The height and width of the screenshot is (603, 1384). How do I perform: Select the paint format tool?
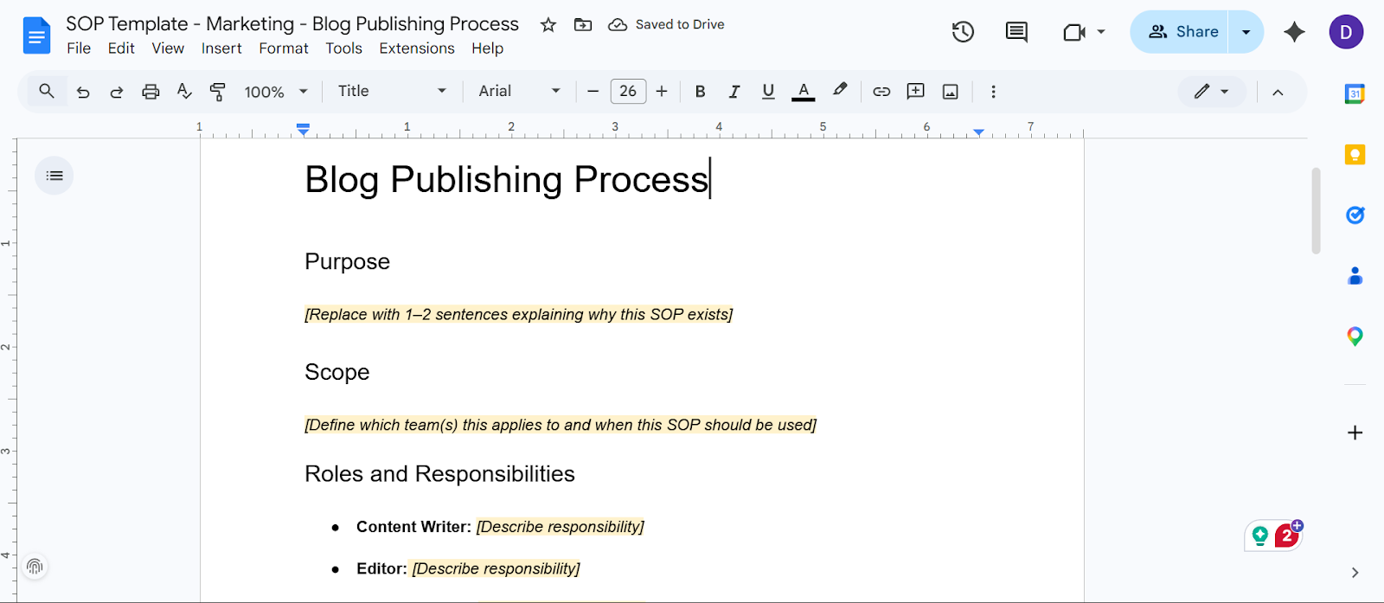(x=218, y=92)
